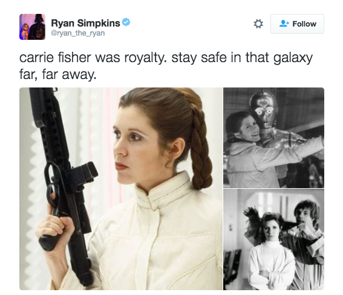The height and width of the screenshot is (295, 343).
Task: Open the Ryan Simpkins display name link
Action: coord(85,23)
